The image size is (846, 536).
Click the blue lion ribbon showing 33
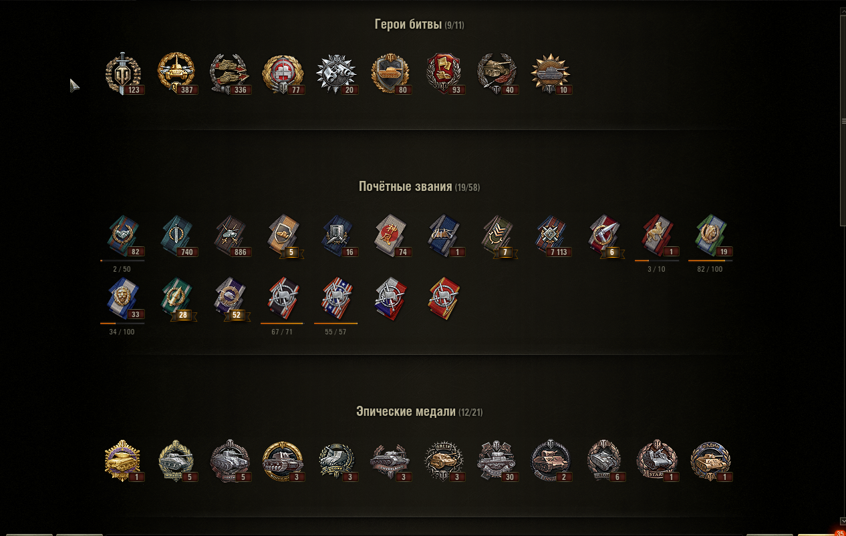[124, 299]
